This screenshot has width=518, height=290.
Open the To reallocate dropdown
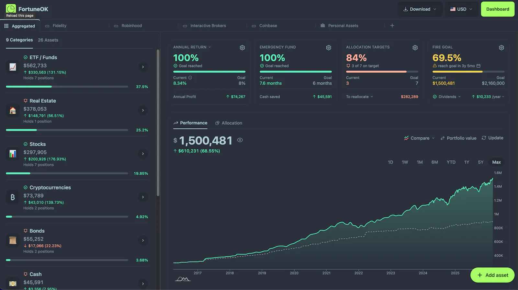point(360,97)
